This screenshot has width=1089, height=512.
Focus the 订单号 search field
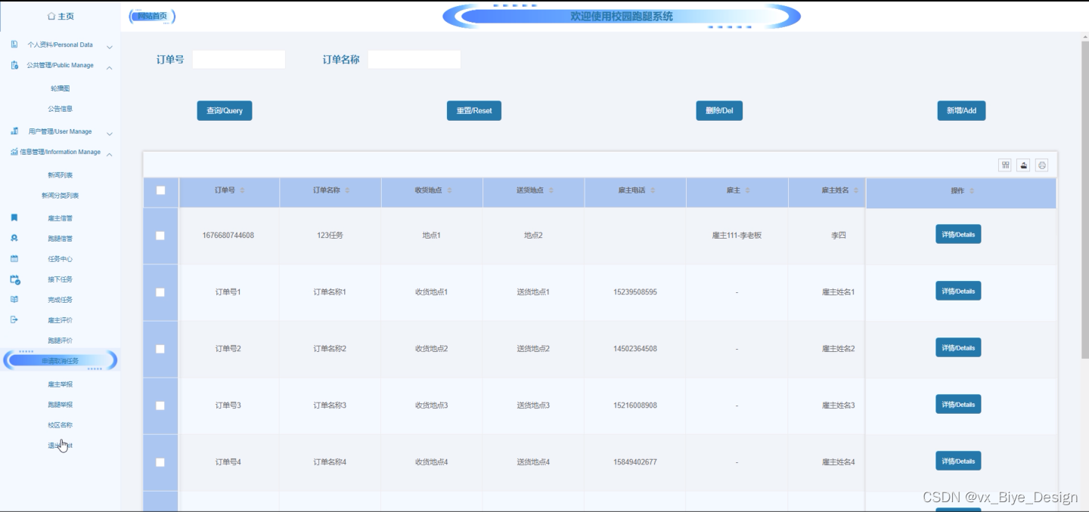coord(239,60)
